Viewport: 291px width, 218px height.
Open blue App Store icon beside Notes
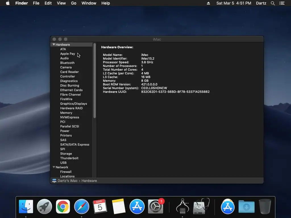point(137,206)
